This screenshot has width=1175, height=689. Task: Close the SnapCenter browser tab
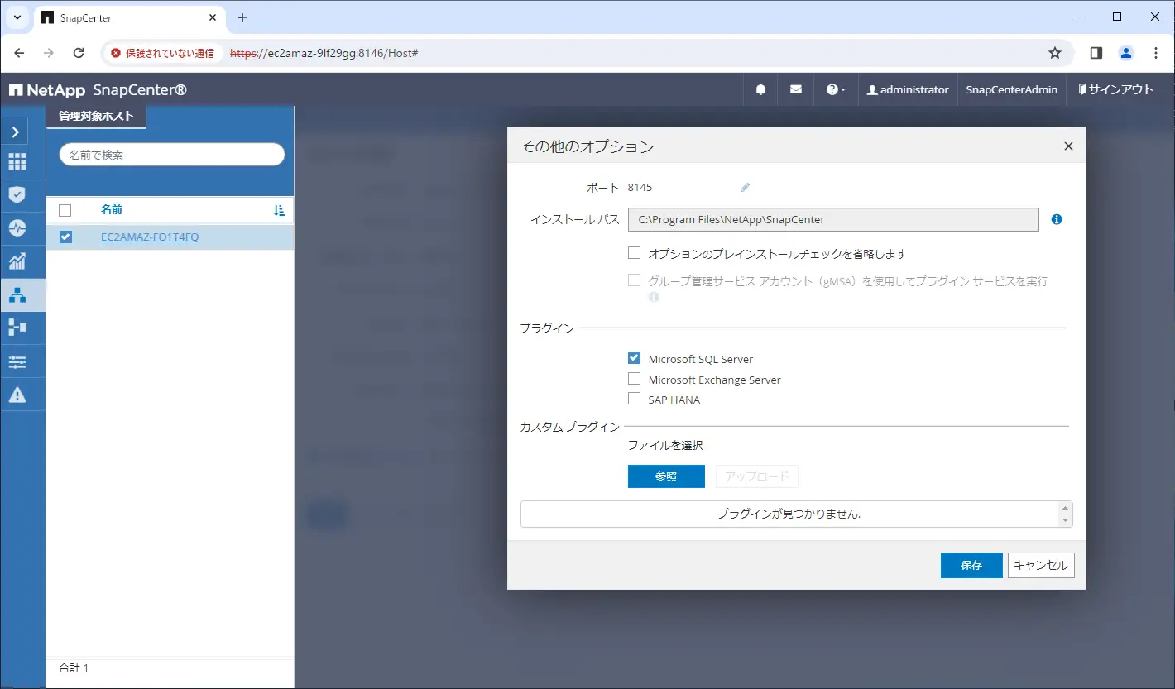point(213,17)
